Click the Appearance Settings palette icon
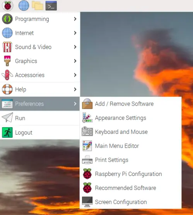This screenshot has width=193, height=215. 87,118
